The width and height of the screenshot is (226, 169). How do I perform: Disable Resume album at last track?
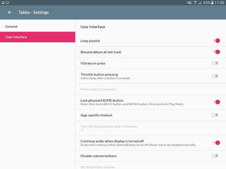click(216, 52)
